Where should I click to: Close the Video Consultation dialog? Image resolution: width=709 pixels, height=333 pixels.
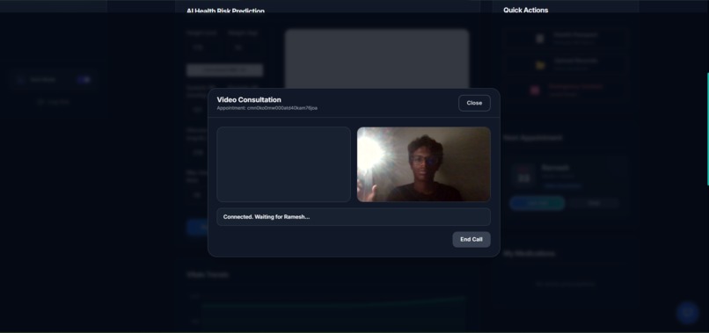[x=474, y=103]
